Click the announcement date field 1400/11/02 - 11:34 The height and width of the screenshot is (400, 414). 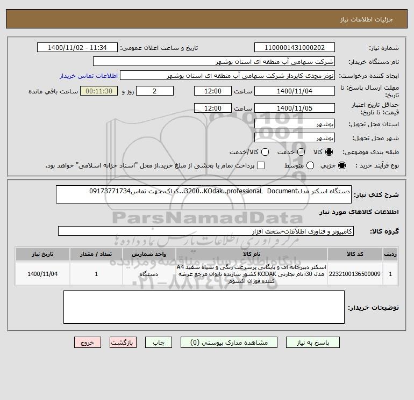77,47
